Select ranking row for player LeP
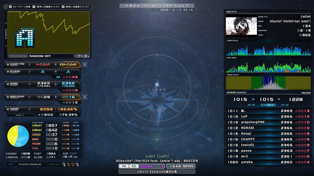Viewport: 314px width, 176px height. pyautogui.click(x=268, y=117)
